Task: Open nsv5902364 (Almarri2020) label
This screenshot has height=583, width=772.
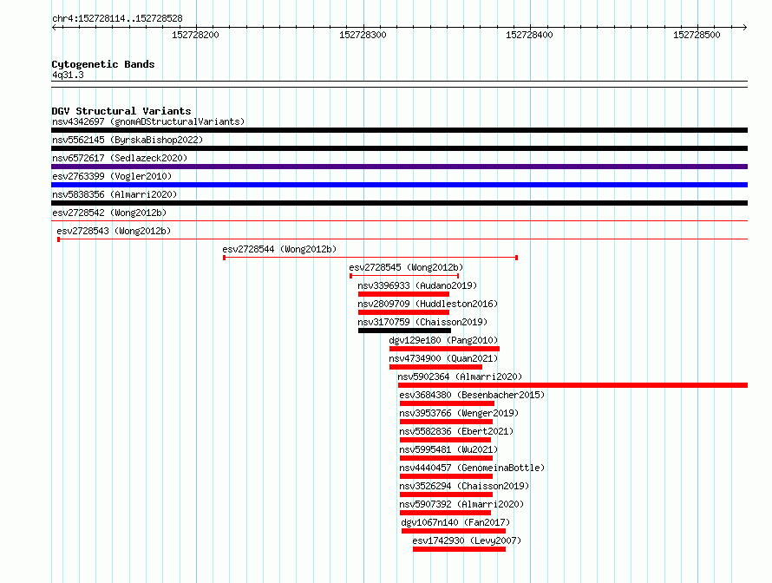Action: click(460, 377)
